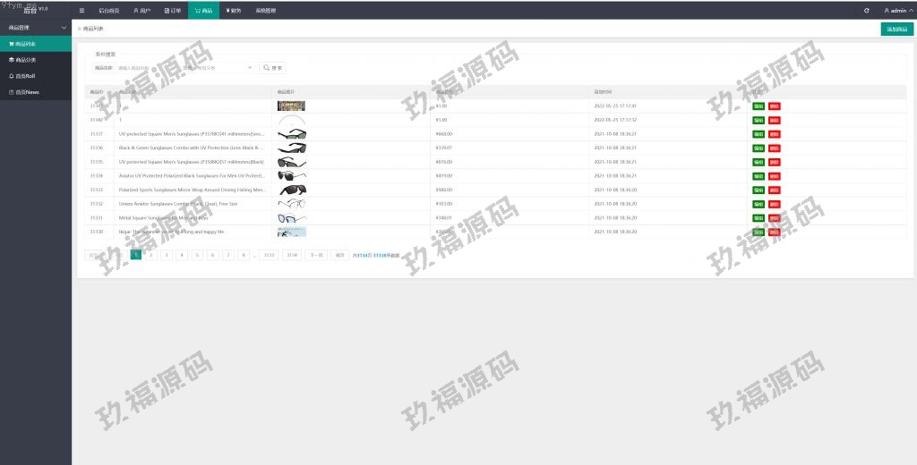This screenshot has height=465, width=917.
Task: Click the 下一页 next page button
Action: [x=315, y=255]
